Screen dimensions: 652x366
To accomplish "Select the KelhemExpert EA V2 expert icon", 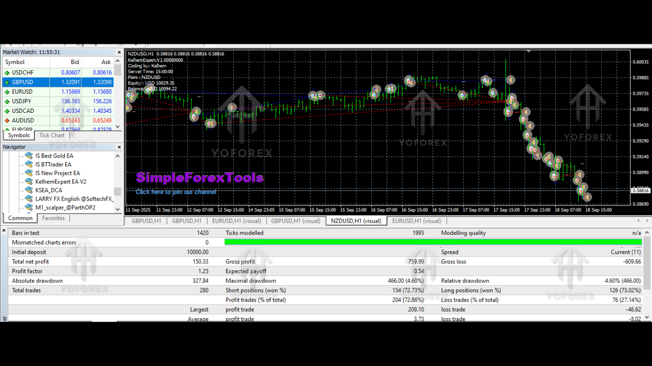I will point(29,181).
